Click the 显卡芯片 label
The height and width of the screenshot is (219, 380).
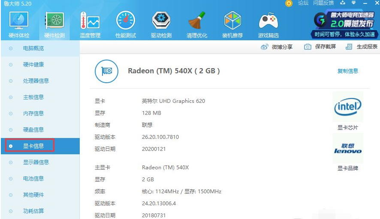[x=348, y=128]
